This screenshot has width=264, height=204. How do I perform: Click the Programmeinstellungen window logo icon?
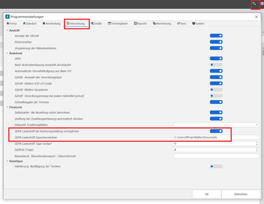(7, 17)
